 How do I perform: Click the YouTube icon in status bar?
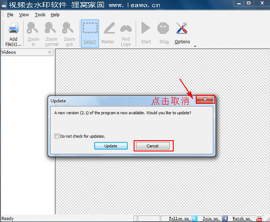tap(259, 218)
